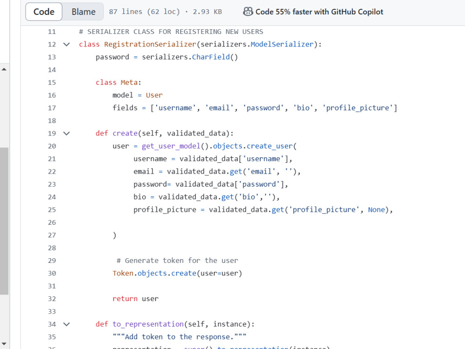Select line number 17
Image resolution: width=465 pixels, height=349 pixels.
click(52, 108)
